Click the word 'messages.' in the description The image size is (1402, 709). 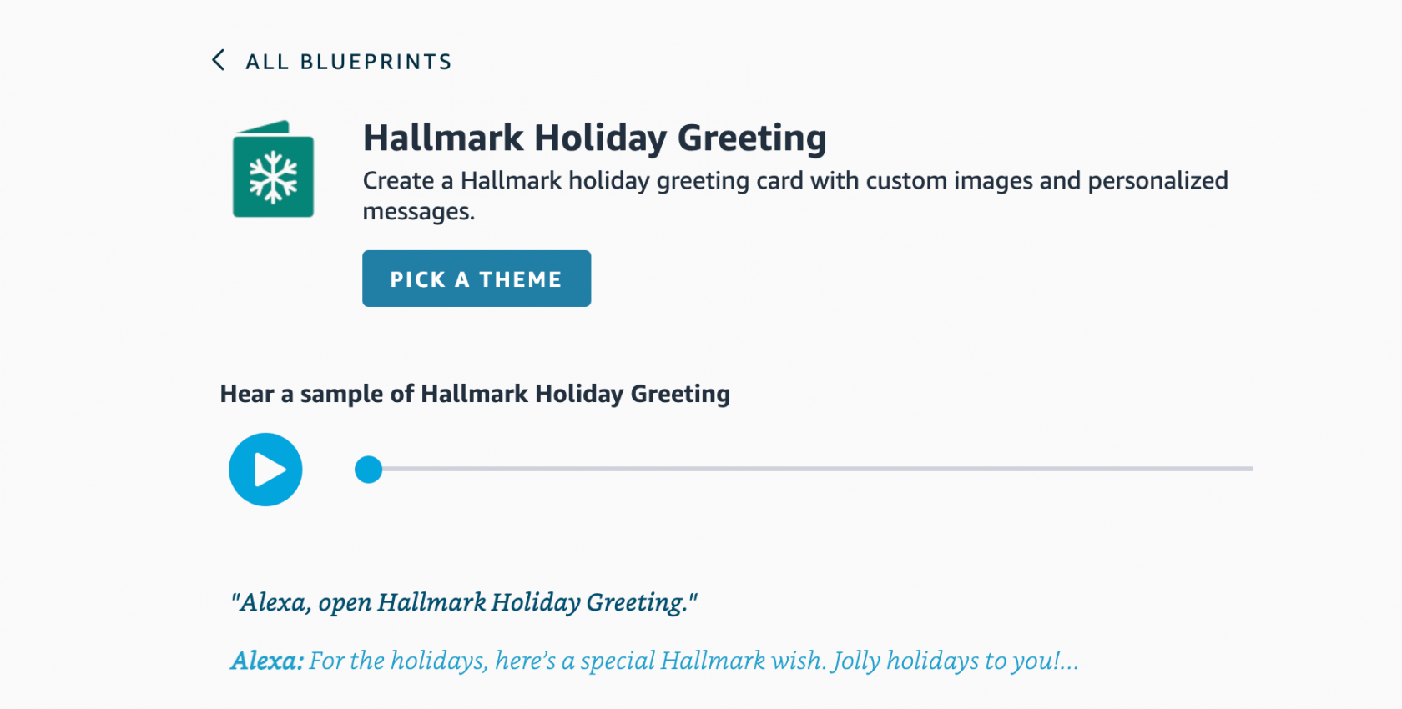point(418,212)
